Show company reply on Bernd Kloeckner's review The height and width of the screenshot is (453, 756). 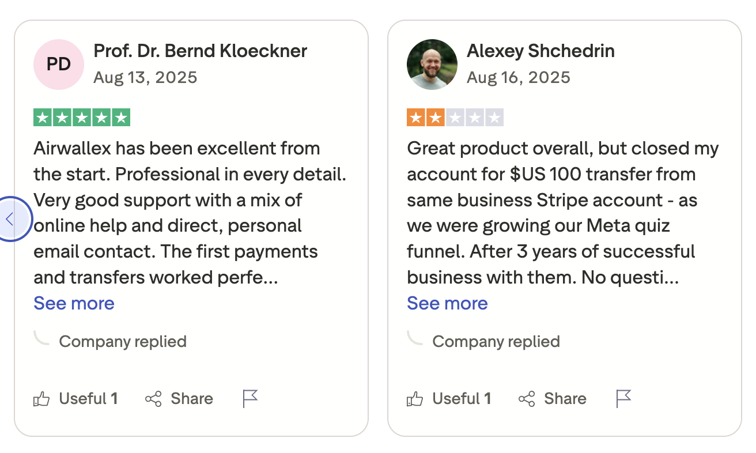(123, 341)
